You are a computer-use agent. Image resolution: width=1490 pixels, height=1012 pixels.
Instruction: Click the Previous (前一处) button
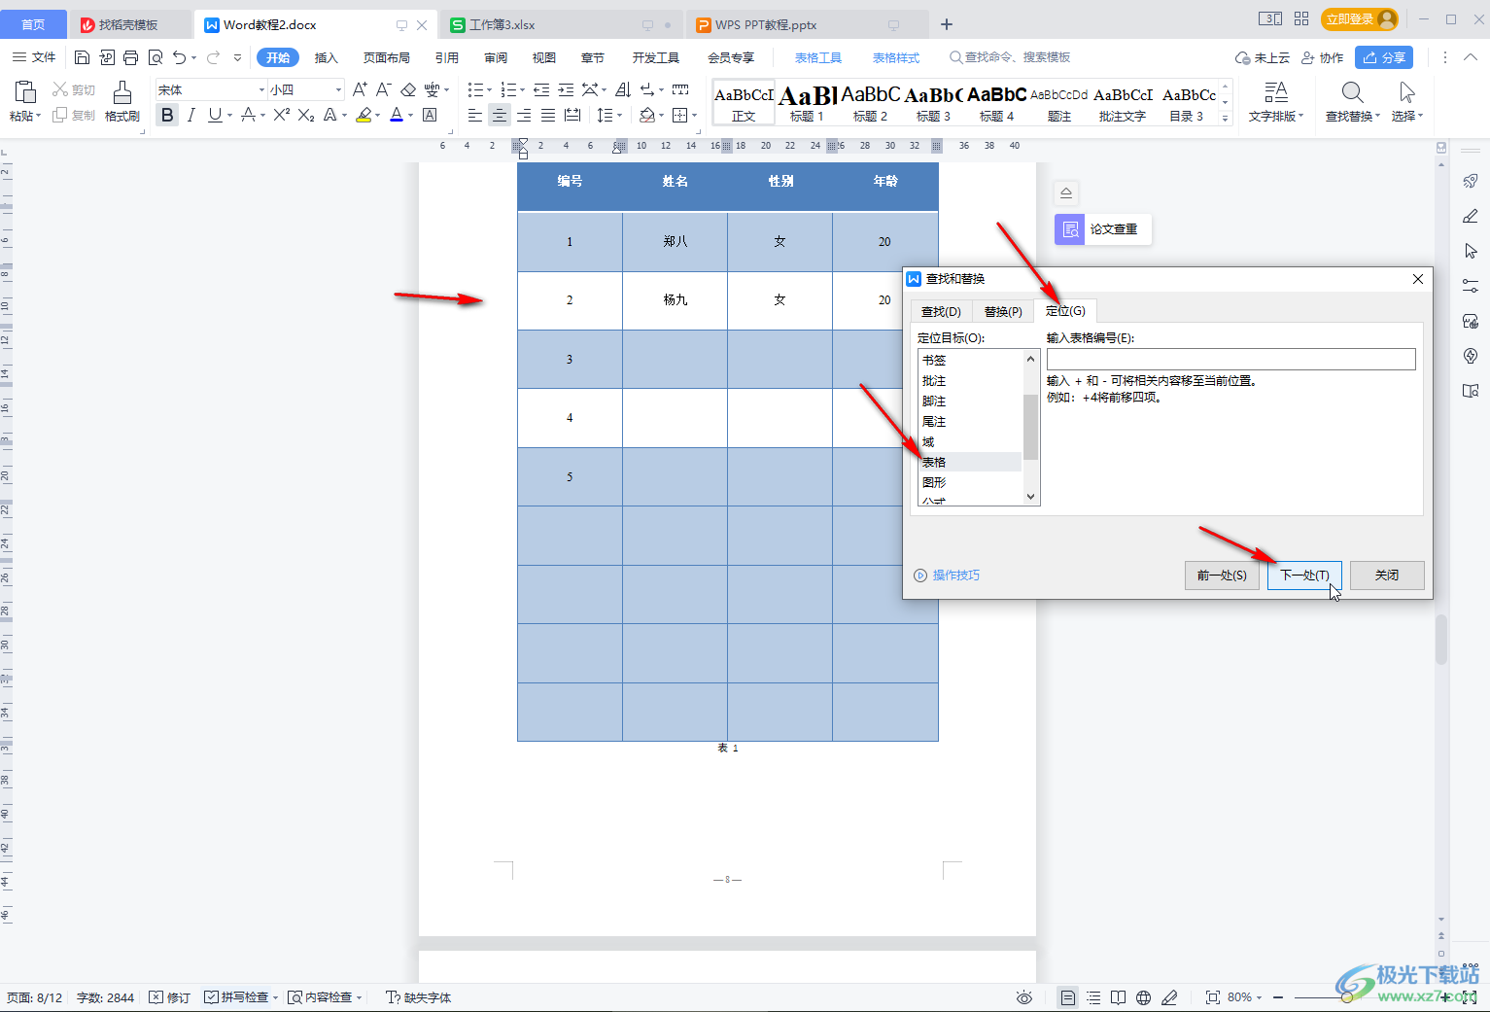tap(1222, 576)
